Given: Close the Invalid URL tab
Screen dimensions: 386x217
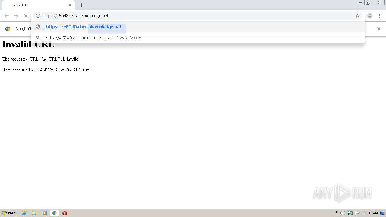Looking at the screenshot, I should (70, 5).
